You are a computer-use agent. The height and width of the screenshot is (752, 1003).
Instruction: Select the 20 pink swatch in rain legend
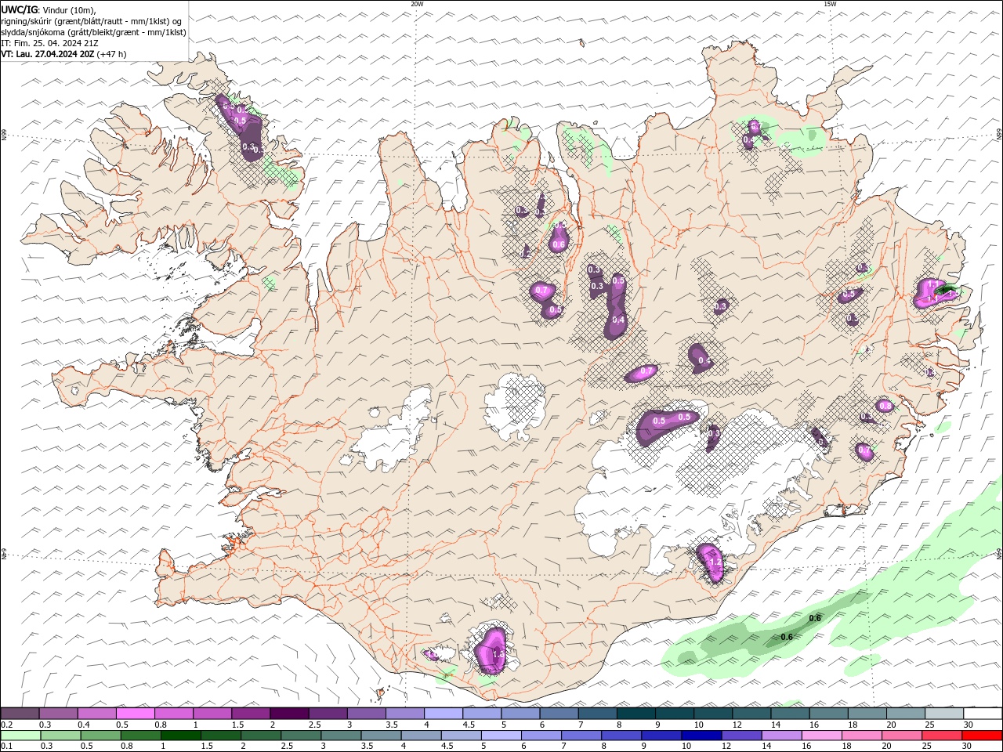[900, 736]
